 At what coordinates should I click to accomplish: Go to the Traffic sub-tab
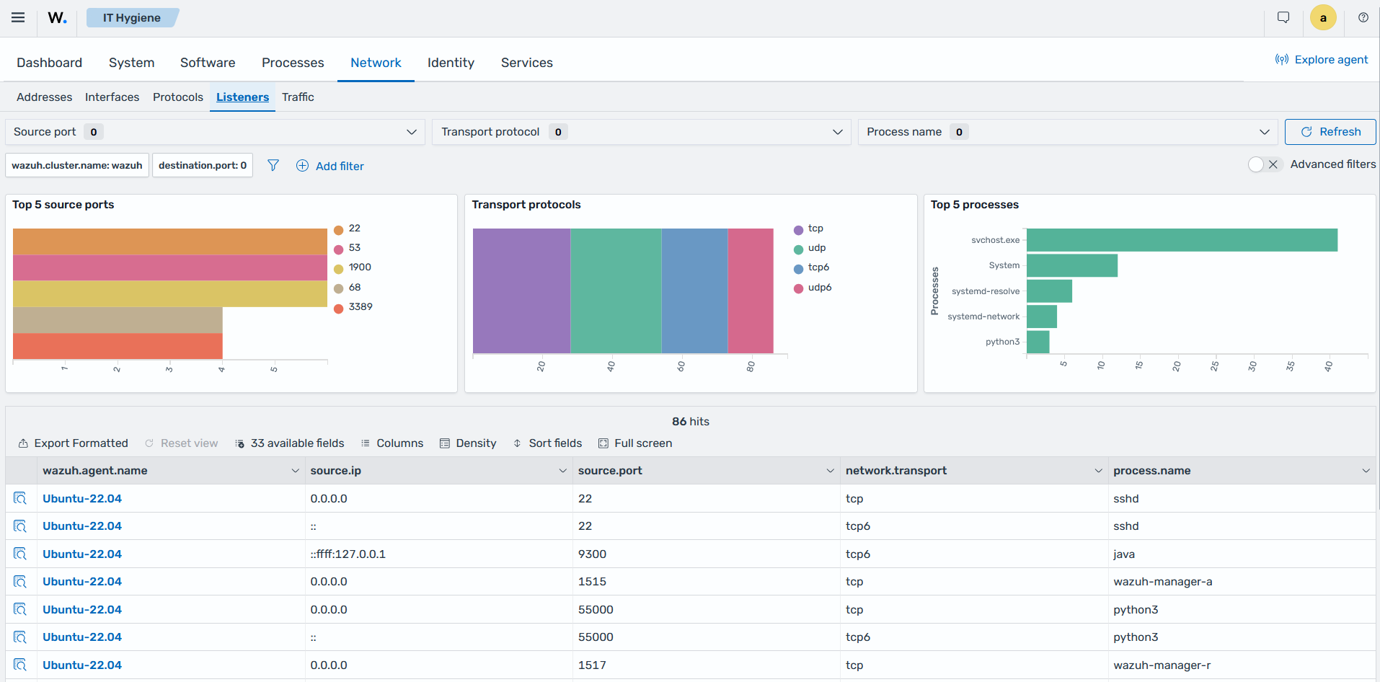click(x=298, y=97)
